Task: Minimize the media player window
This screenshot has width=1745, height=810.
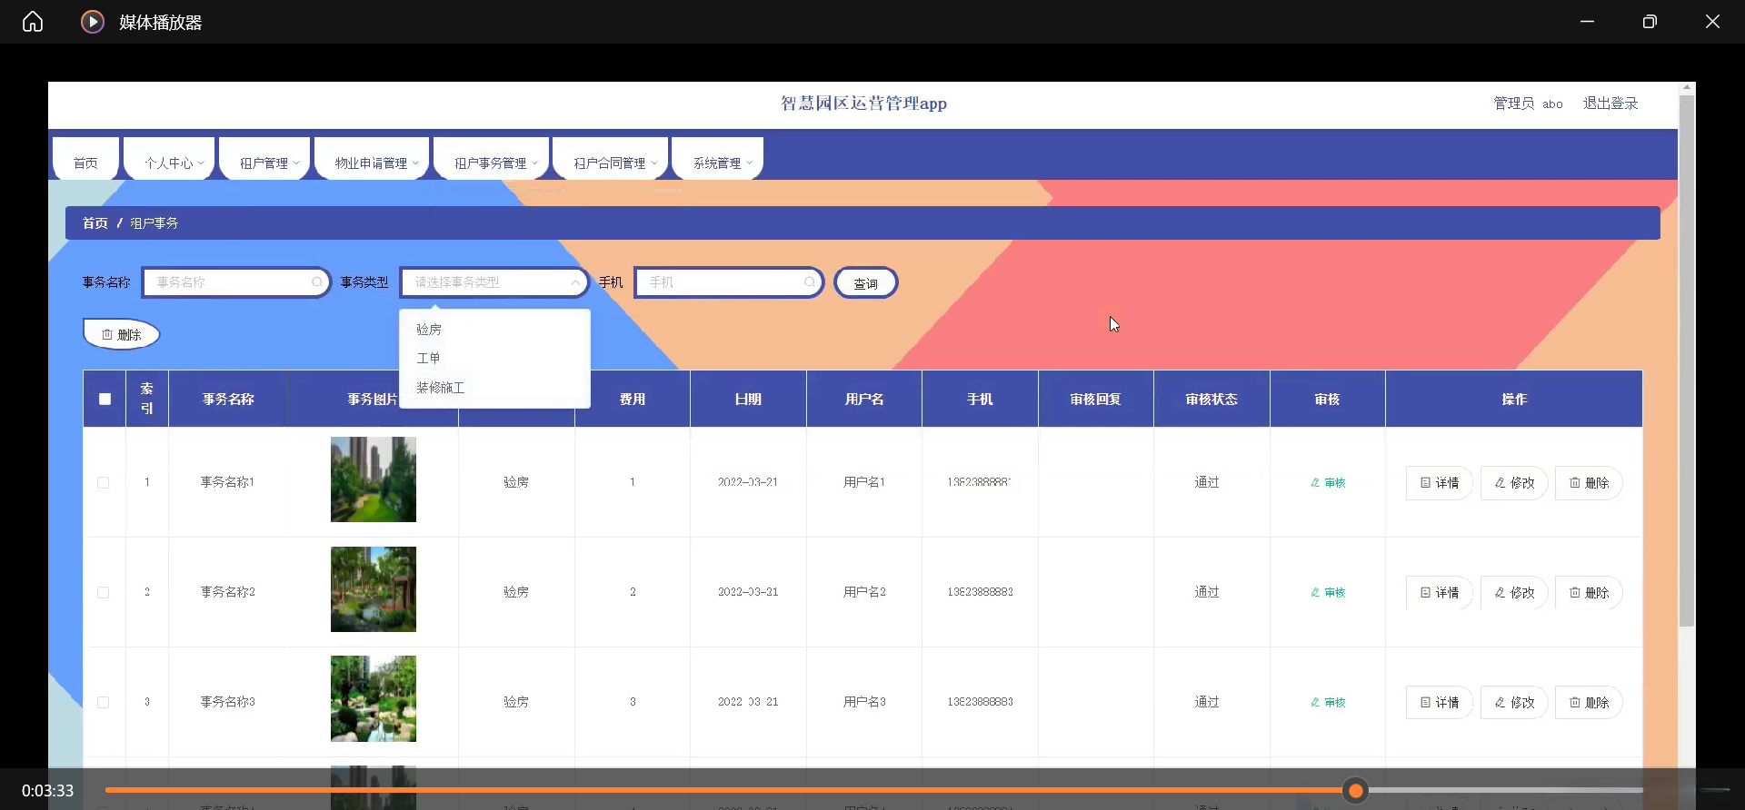Action: [1587, 22]
